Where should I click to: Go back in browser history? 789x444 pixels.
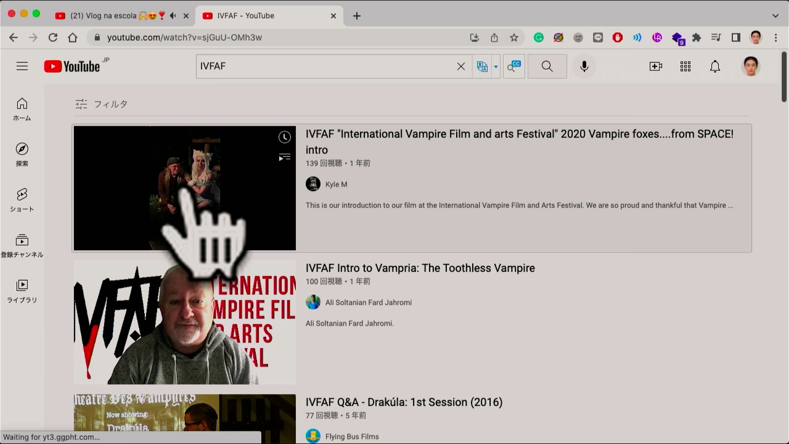click(13, 37)
